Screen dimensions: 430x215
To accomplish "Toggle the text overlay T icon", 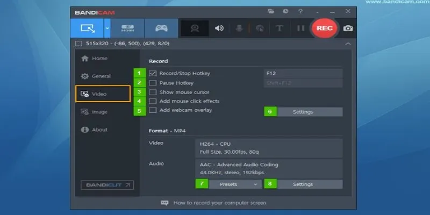I will point(279,28).
